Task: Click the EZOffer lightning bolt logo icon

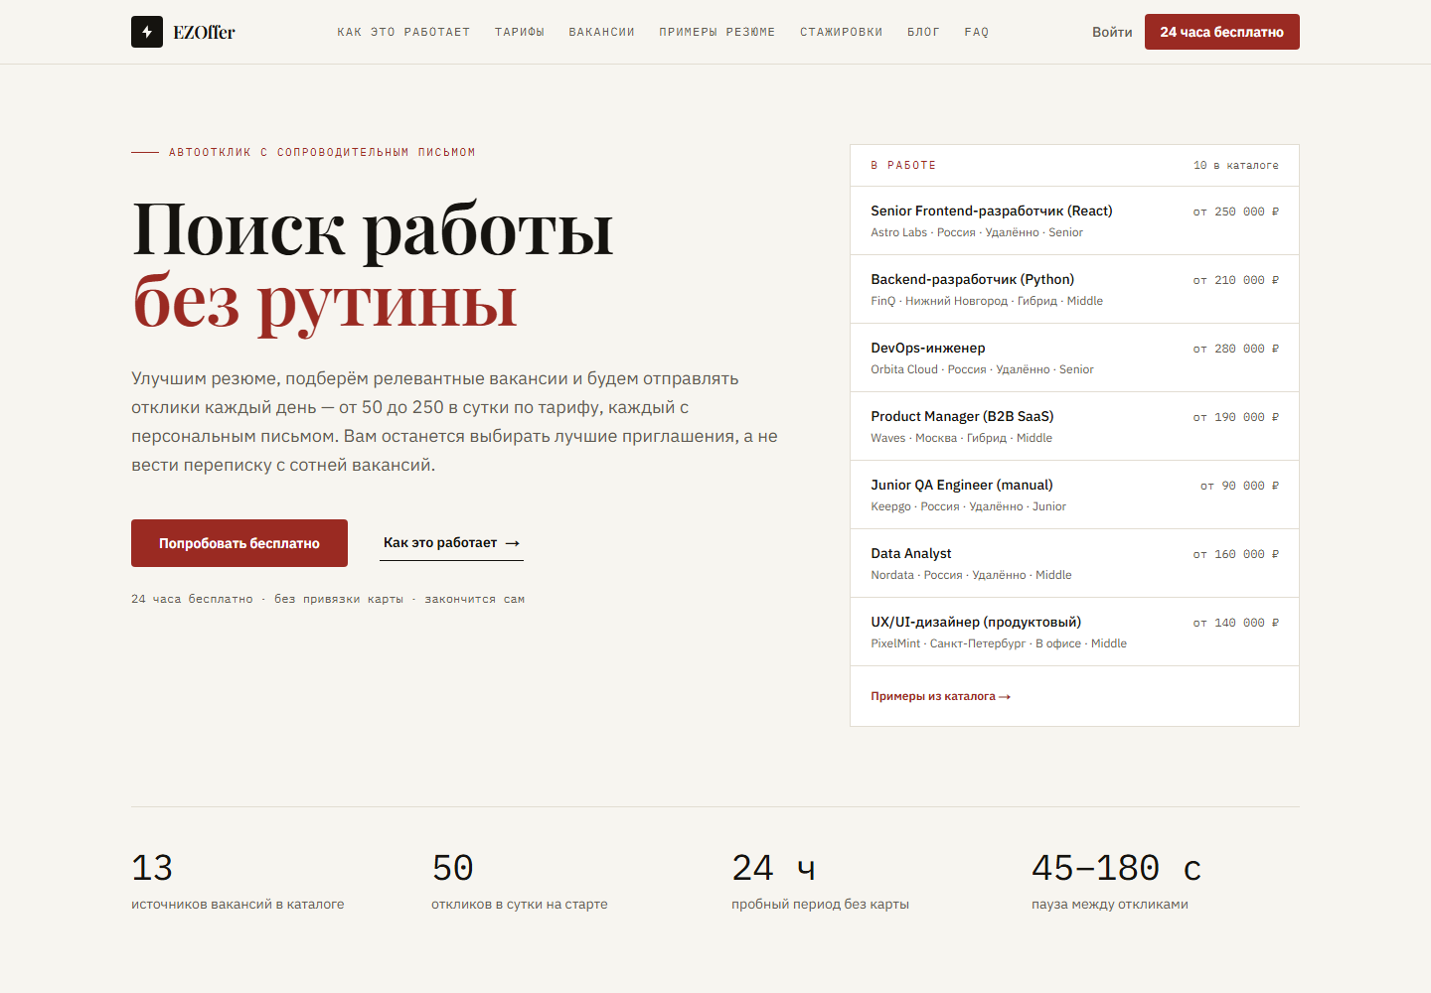Action: (147, 32)
